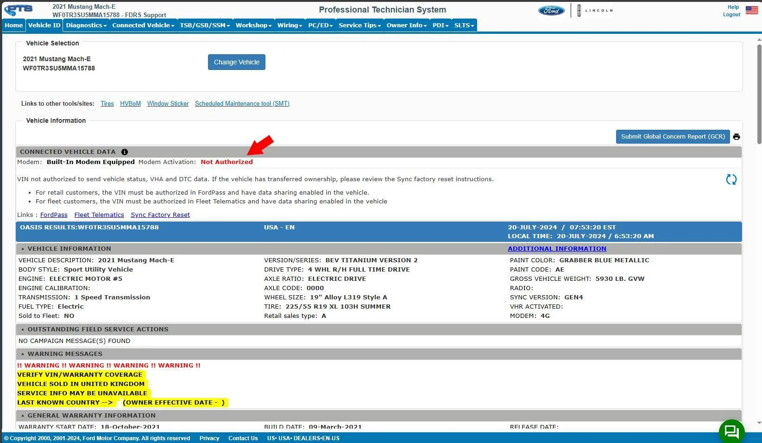Go to the Home tab
This screenshot has width=762, height=443.
14,25
